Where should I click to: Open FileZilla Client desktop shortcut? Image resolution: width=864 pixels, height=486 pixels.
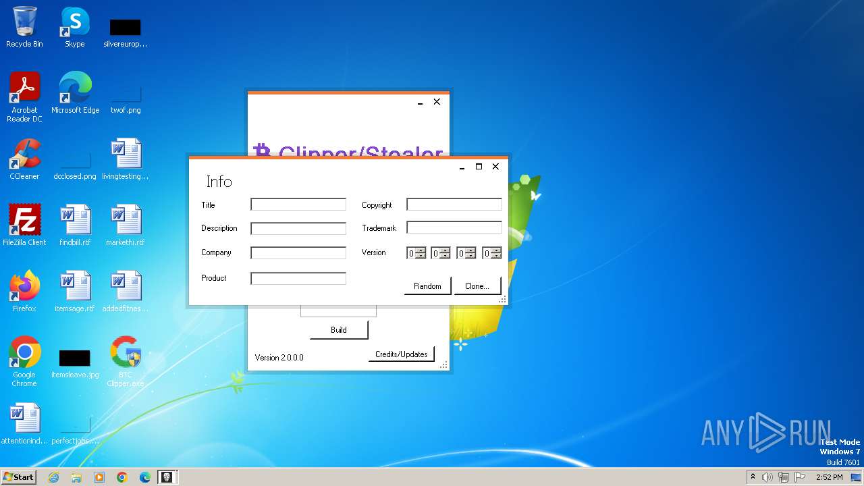24,225
